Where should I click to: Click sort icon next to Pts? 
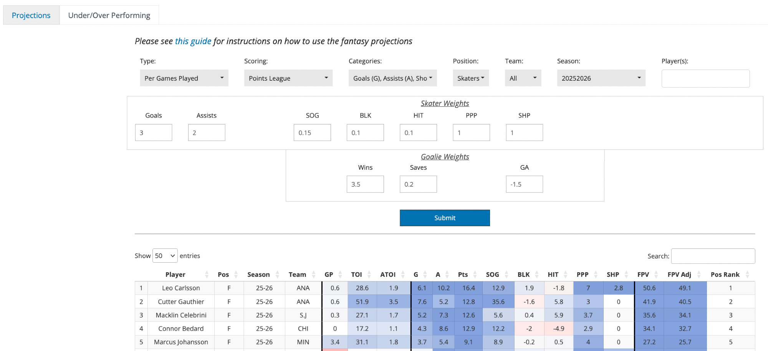coord(475,275)
